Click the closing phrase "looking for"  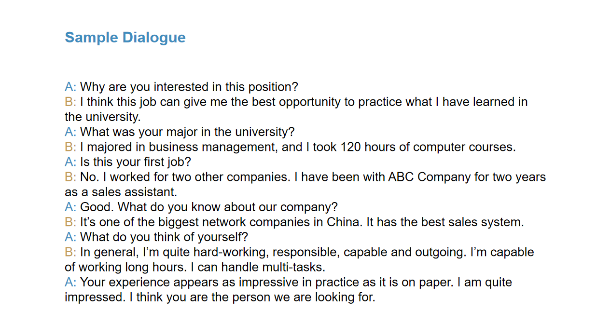[345, 297]
